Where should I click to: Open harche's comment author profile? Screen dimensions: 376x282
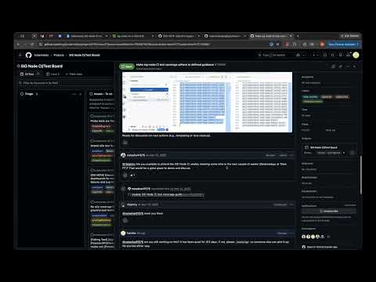click(x=132, y=233)
